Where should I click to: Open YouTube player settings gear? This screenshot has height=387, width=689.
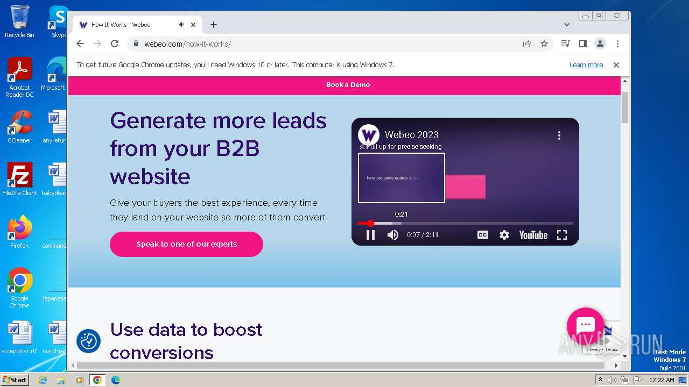(x=504, y=235)
